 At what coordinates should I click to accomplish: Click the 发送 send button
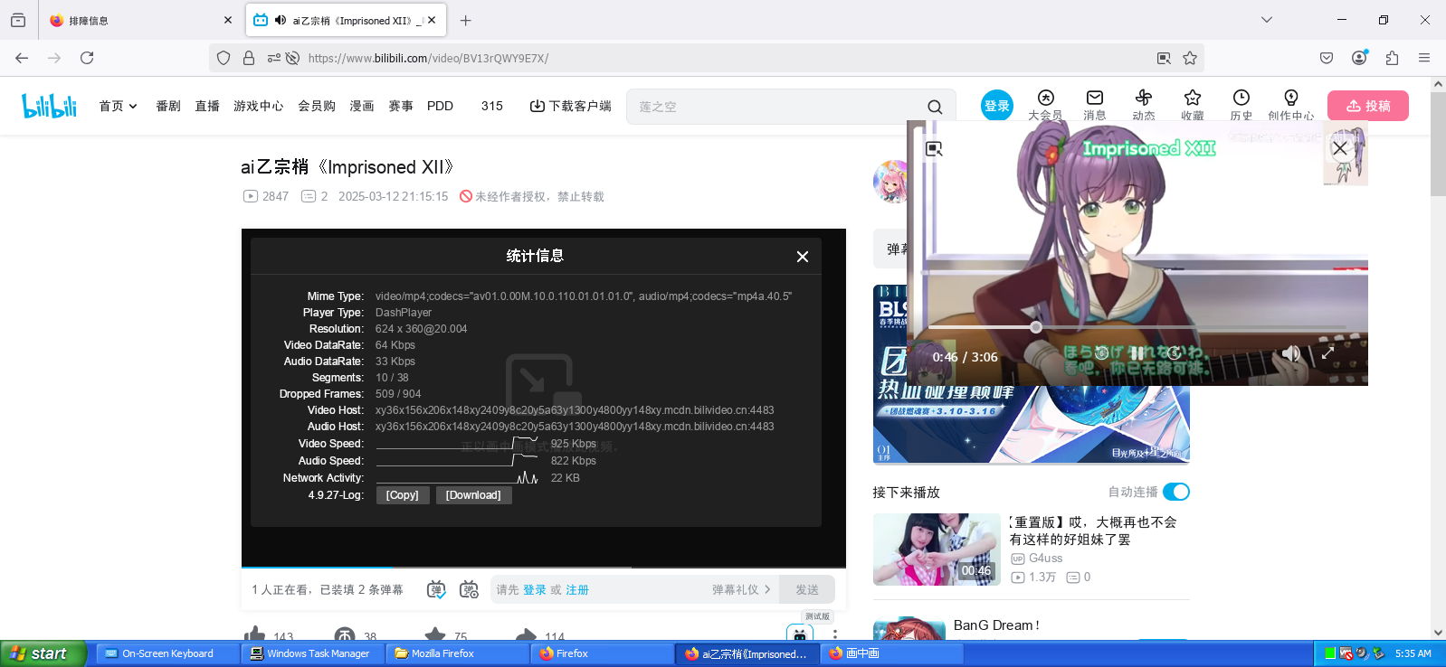(x=807, y=589)
